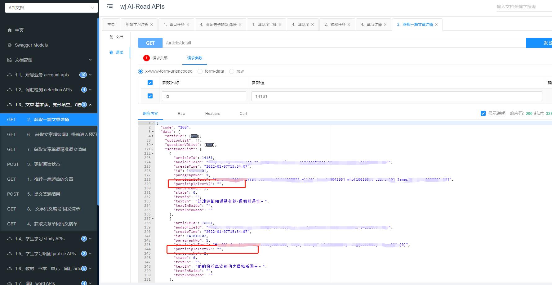Viewport: 552px width, 285px height.
Task: Open GET 2、获取一篇文章详情 API
Action: pyautogui.click(x=49, y=120)
